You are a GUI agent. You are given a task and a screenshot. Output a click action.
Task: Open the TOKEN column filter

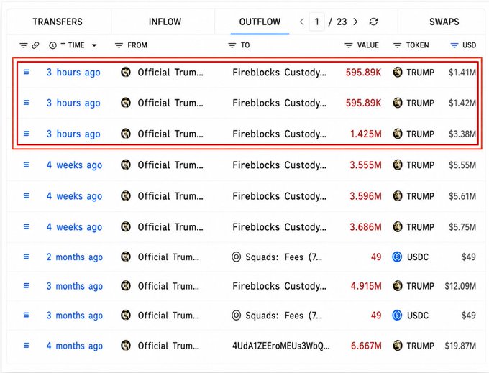click(397, 45)
